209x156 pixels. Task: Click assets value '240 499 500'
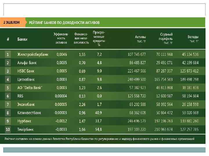click(137, 79)
